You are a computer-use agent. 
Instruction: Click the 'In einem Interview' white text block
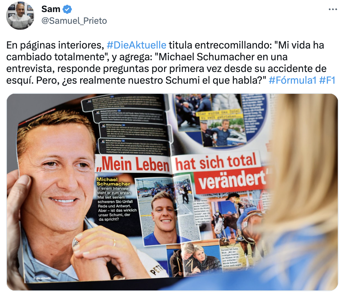coord(117,204)
